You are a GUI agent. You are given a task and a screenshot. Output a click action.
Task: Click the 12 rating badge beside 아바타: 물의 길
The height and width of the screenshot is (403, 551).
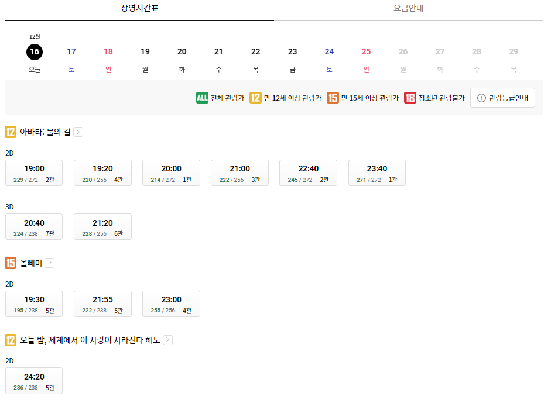click(10, 132)
